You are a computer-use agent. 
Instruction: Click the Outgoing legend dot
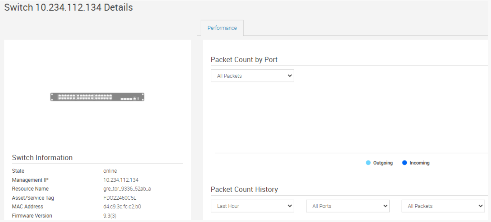(x=369, y=163)
